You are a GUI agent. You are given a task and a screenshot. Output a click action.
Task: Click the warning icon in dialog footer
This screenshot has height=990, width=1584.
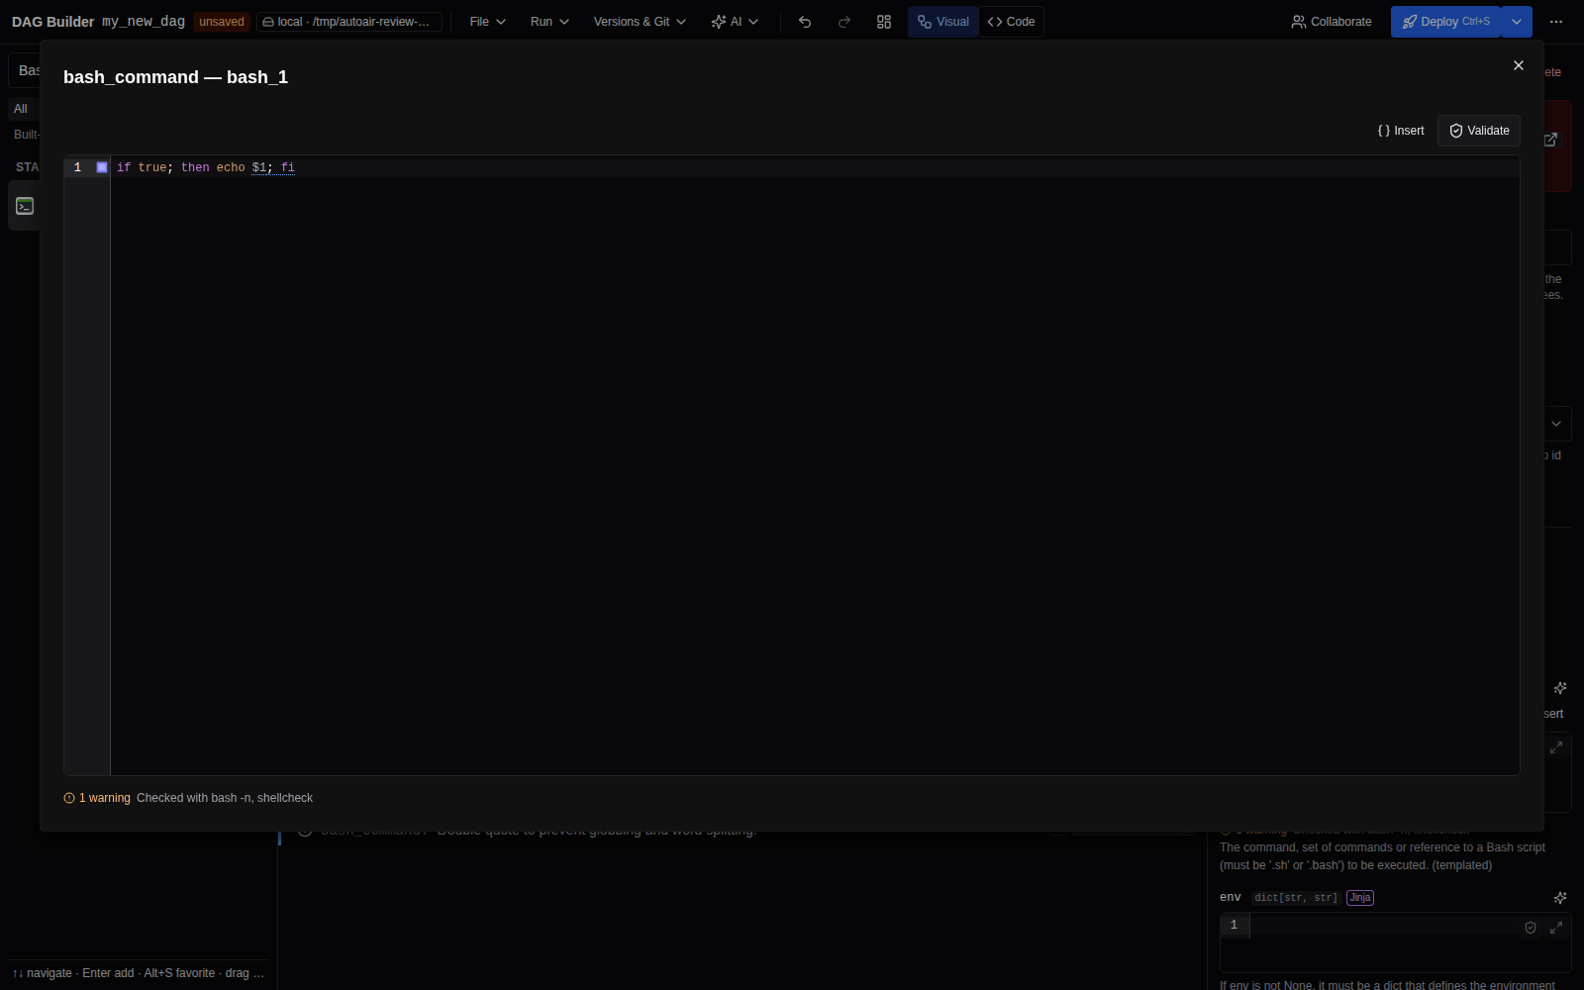(69, 798)
